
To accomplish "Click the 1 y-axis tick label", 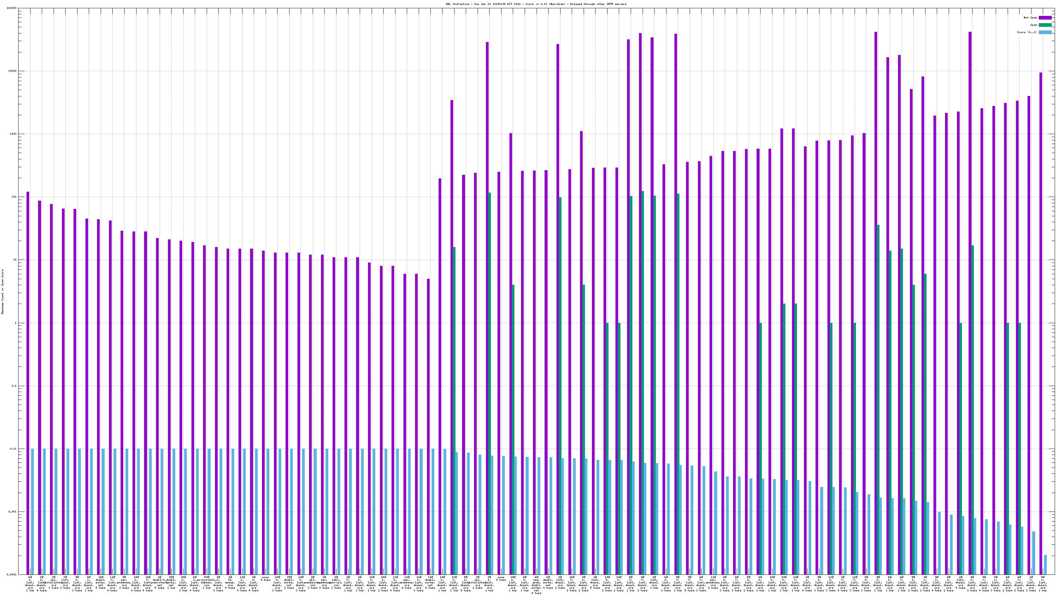I will click(x=16, y=323).
